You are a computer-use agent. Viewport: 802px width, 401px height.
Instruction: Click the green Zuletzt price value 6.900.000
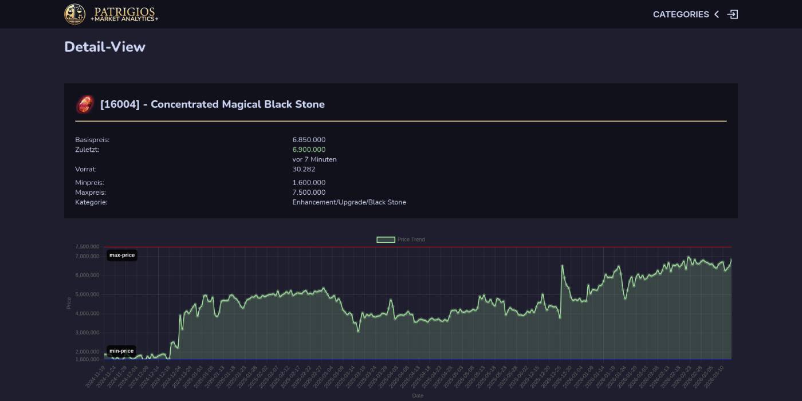(308, 149)
